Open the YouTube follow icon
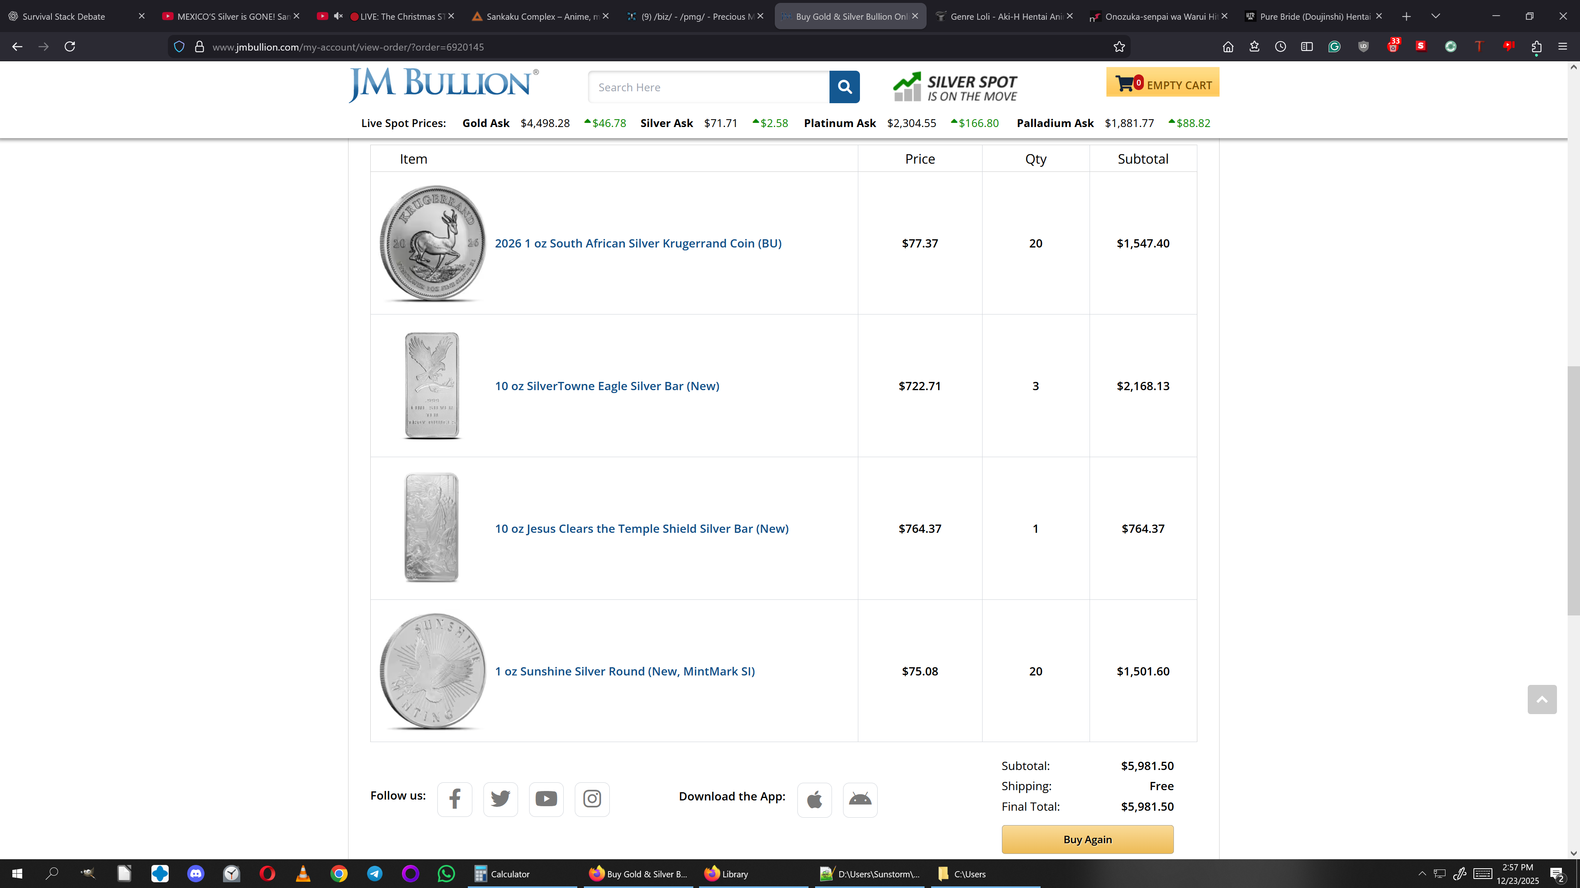Viewport: 1580px width, 888px height. [546, 798]
